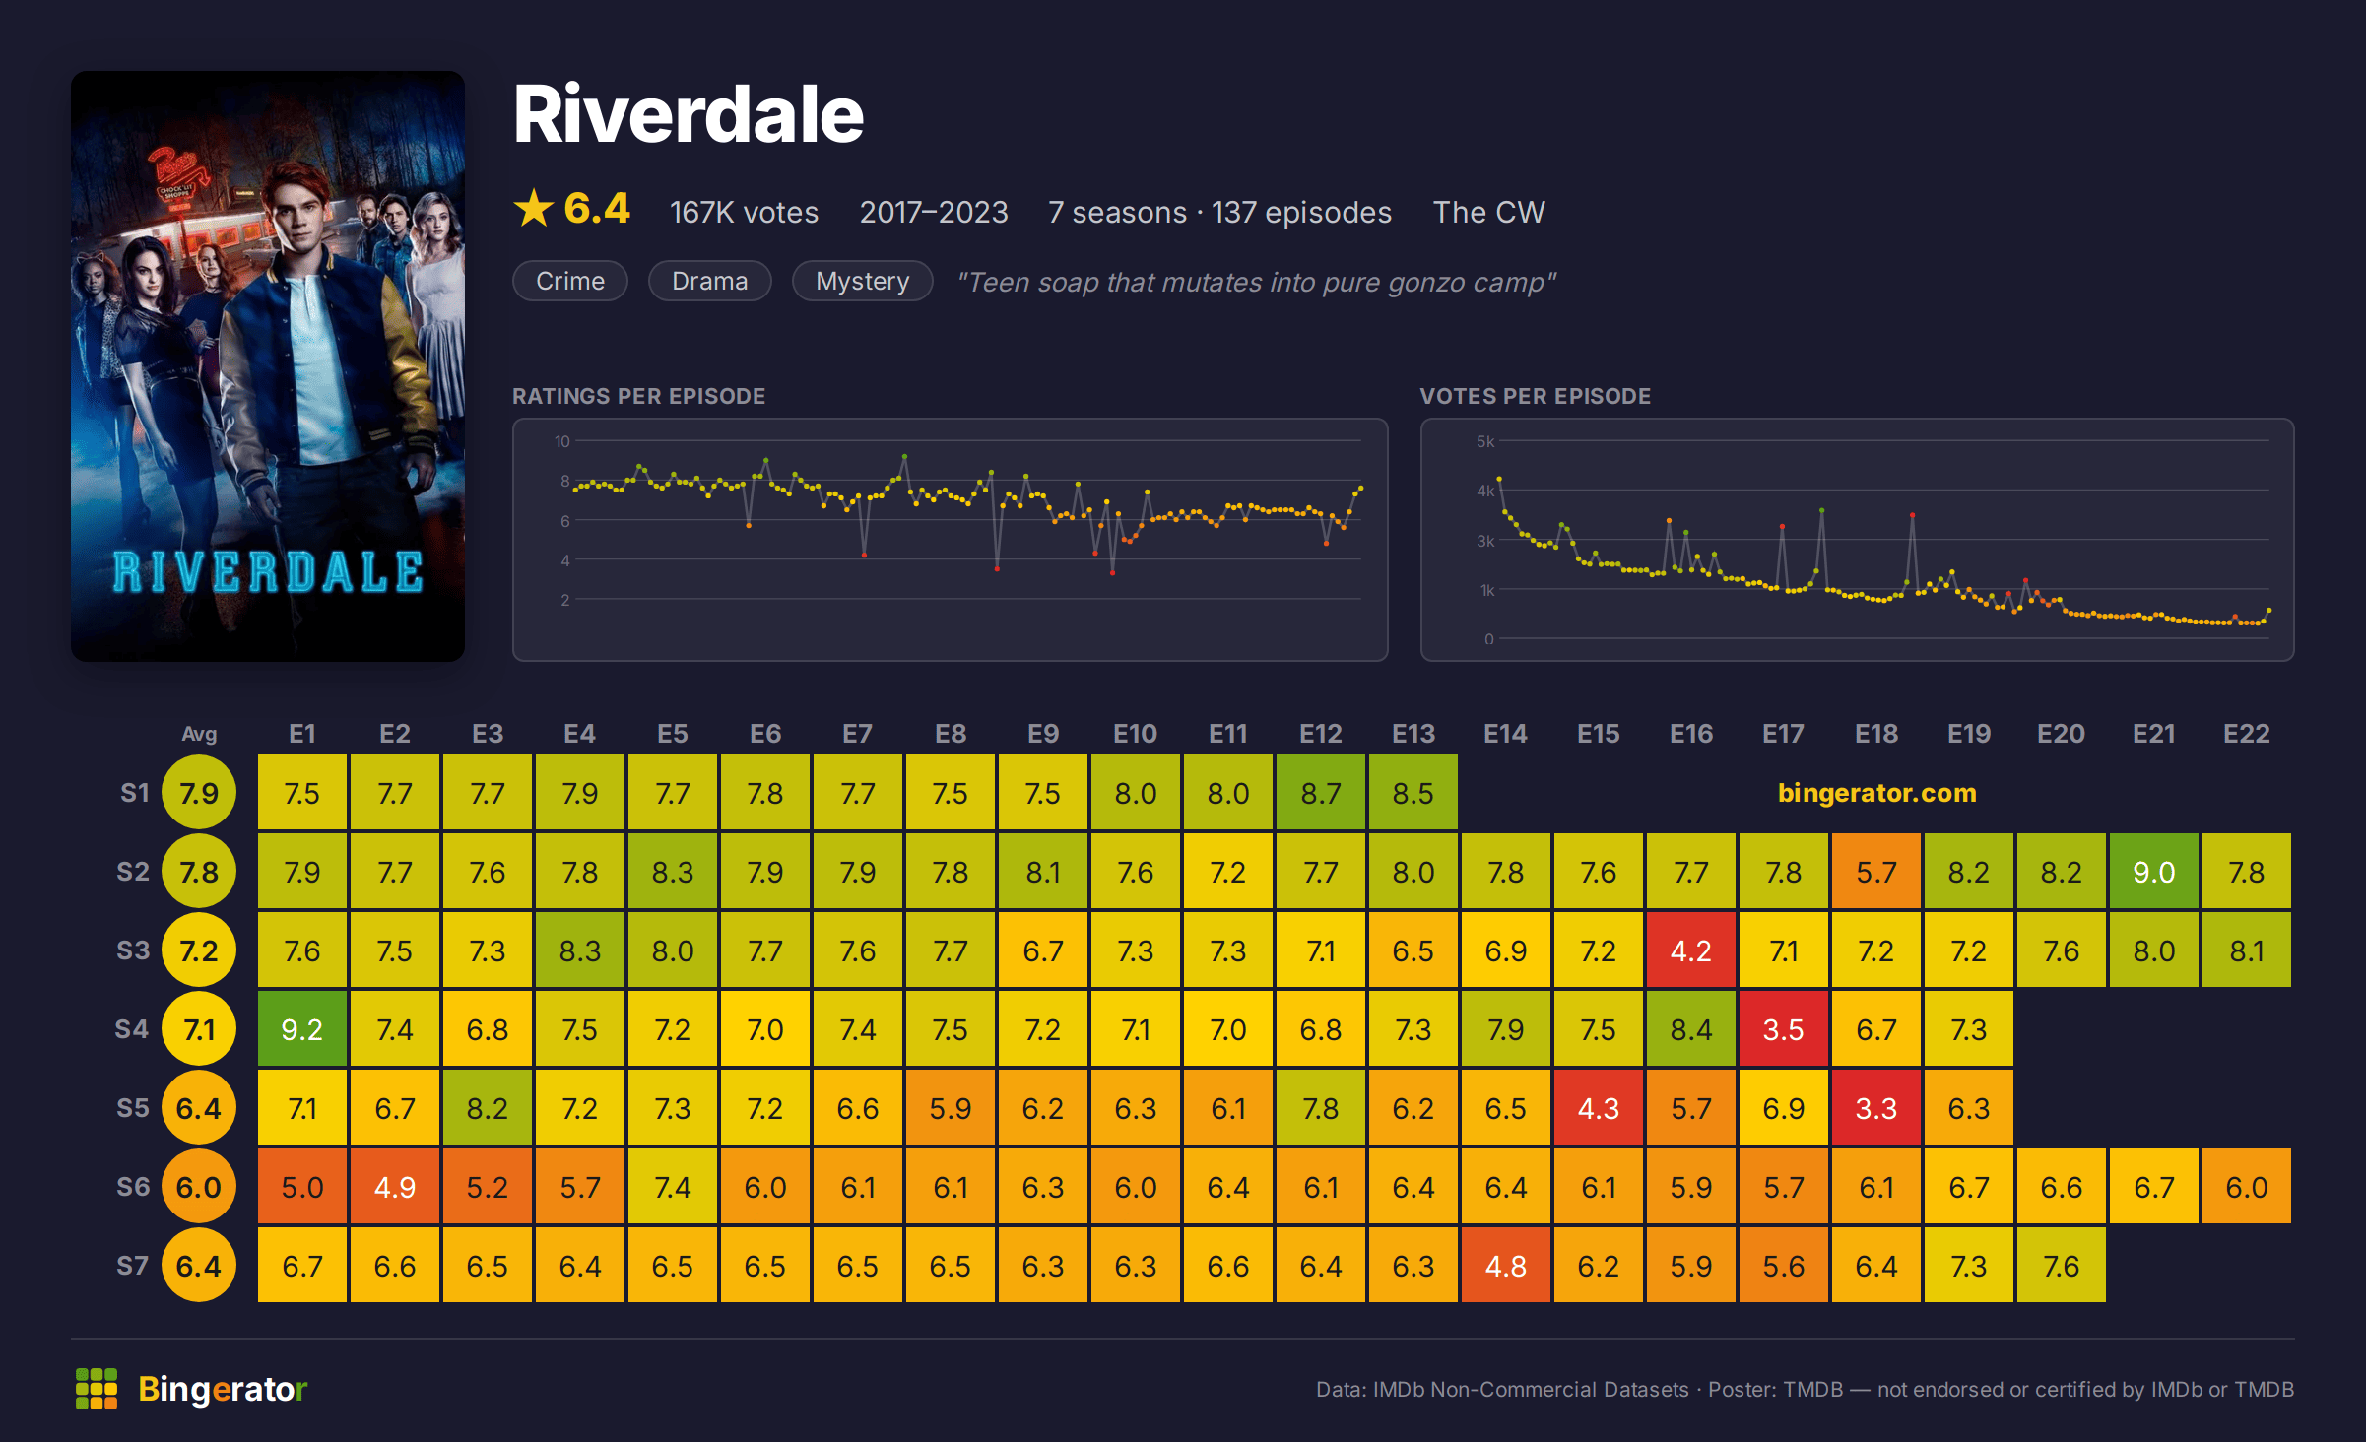Viewport: 2366px width, 1442px height.
Task: Click the Bingerator grid logo icon
Action: [x=97, y=1389]
